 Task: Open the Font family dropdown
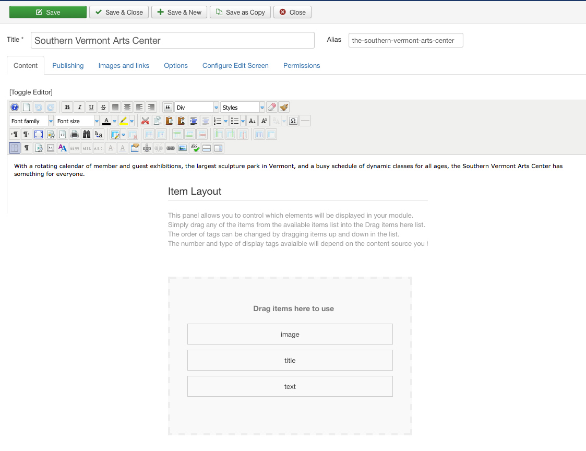click(31, 121)
